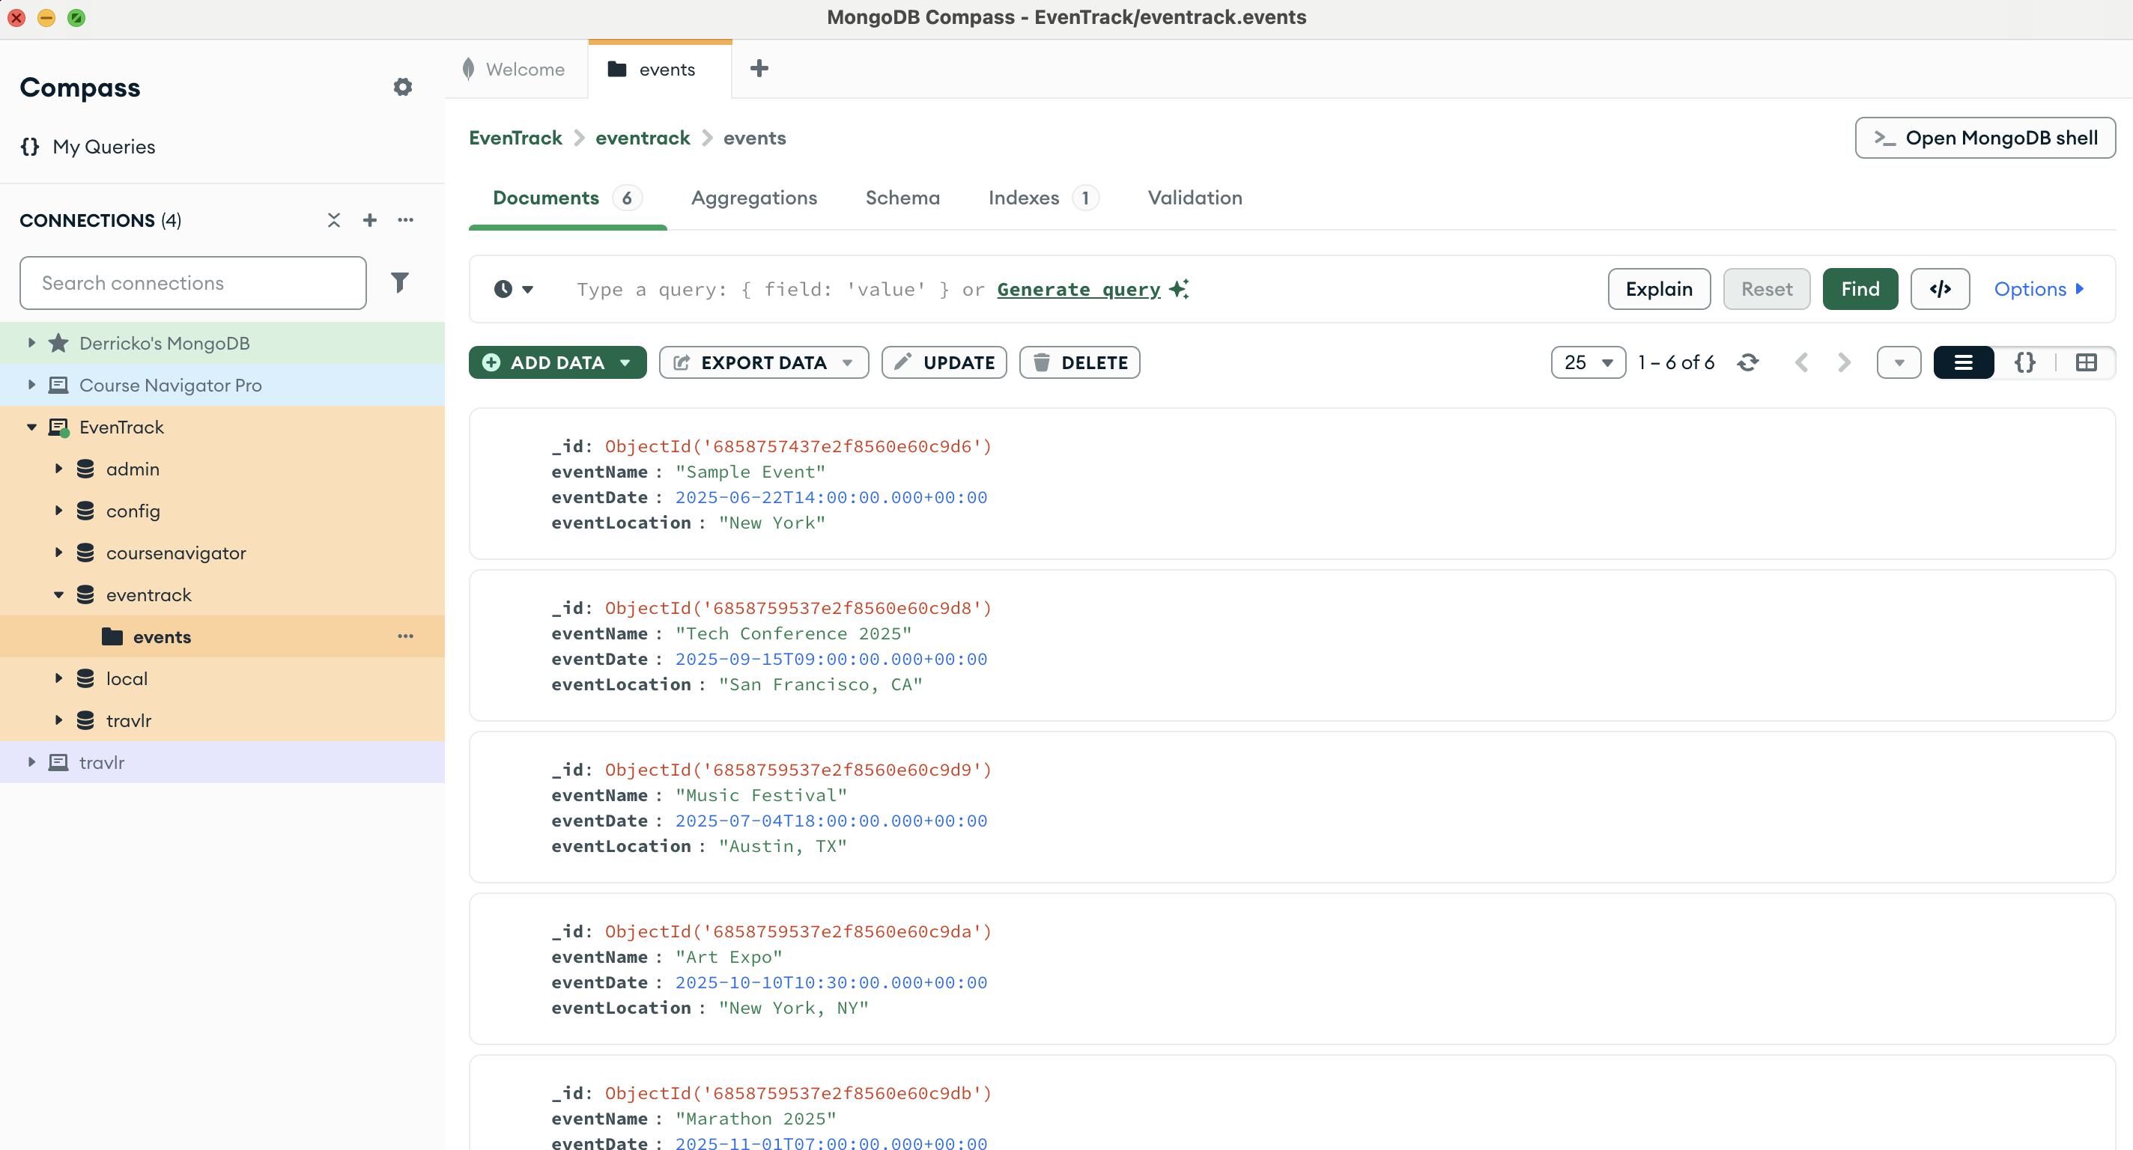
Task: Click the travlr database icon under EvenTrack
Action: pyautogui.click(x=85, y=720)
